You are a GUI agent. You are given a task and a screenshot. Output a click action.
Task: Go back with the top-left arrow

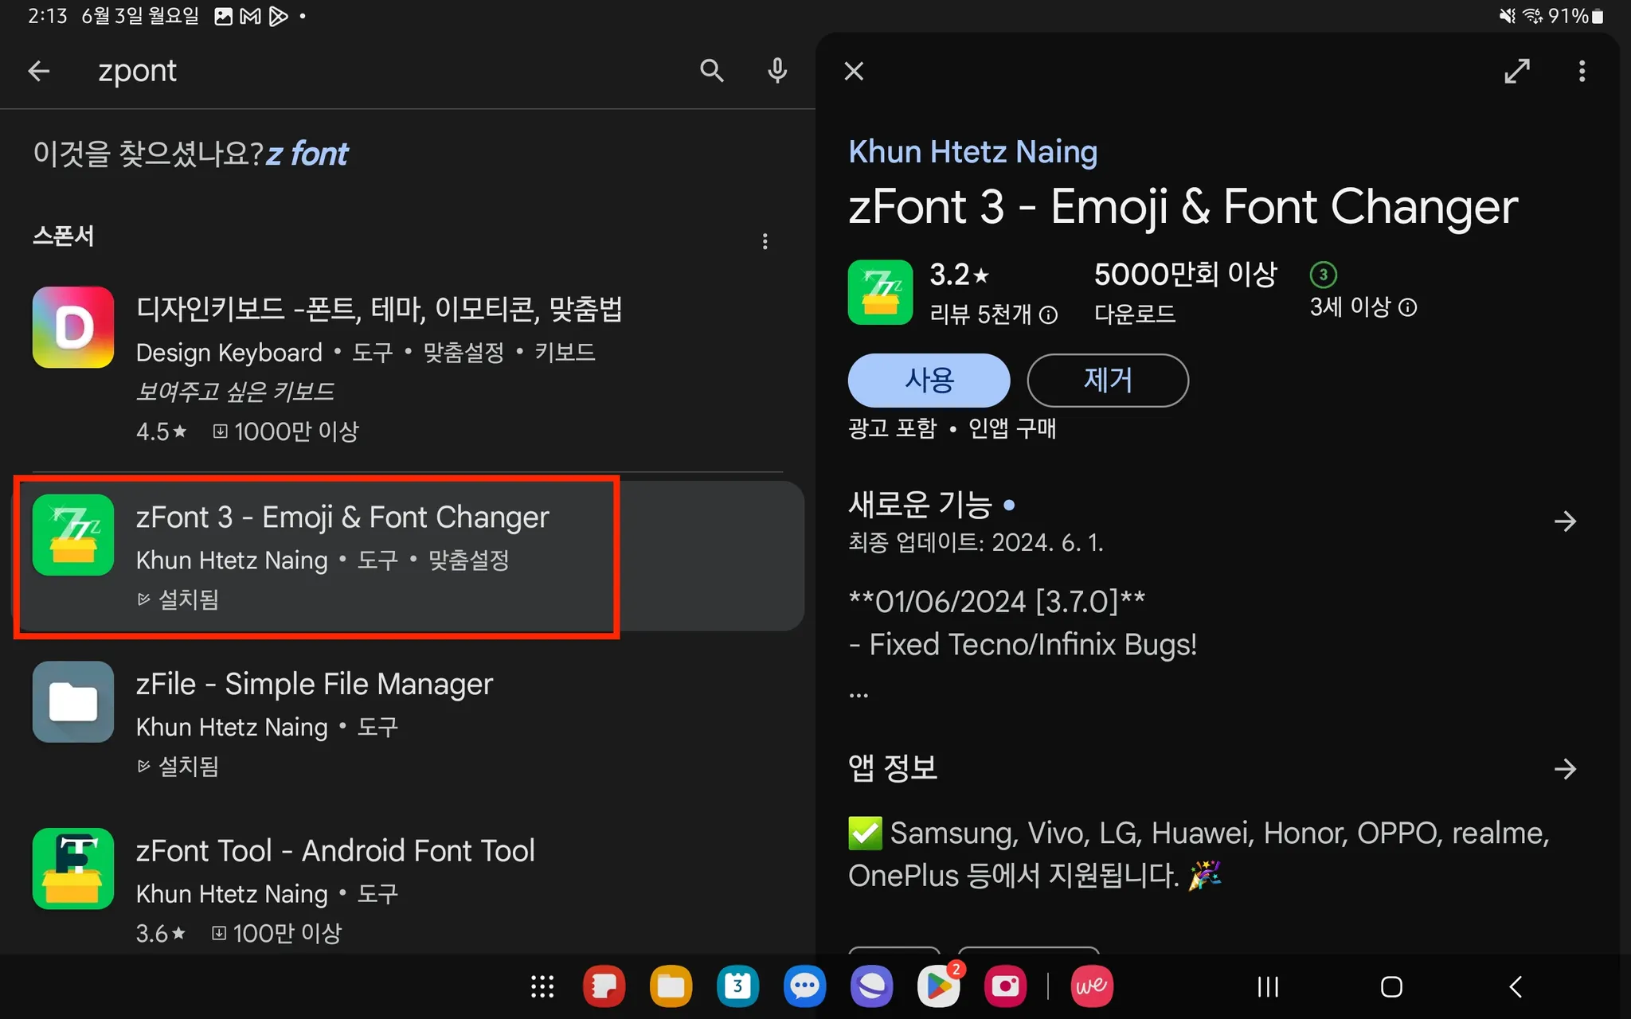39,71
